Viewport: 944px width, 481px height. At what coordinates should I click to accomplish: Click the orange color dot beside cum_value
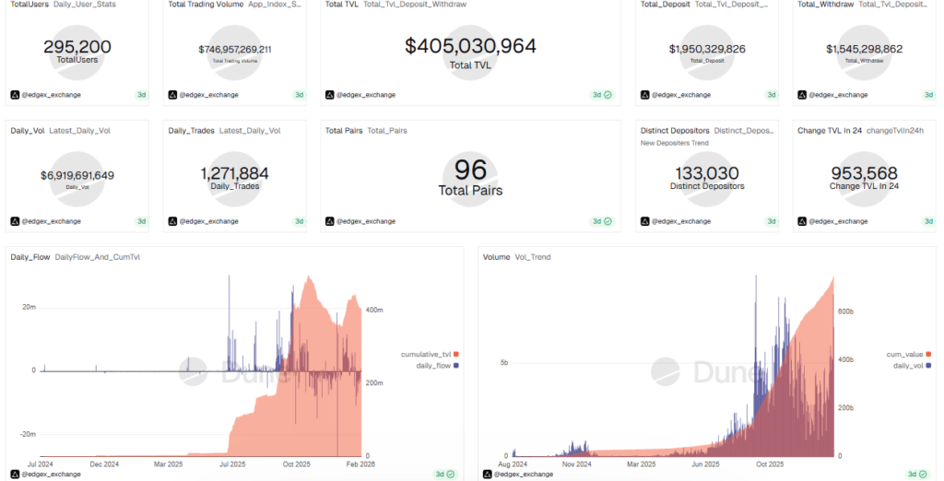click(927, 355)
